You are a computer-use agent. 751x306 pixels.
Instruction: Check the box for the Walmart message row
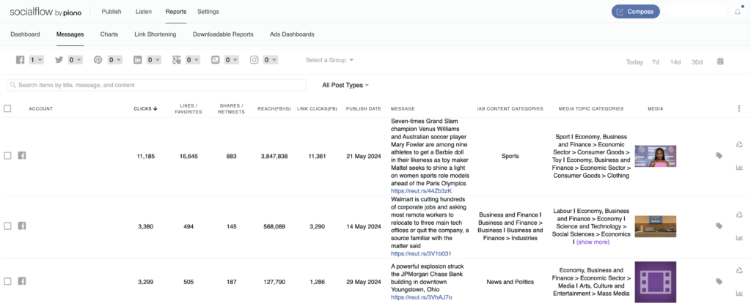[7, 226]
